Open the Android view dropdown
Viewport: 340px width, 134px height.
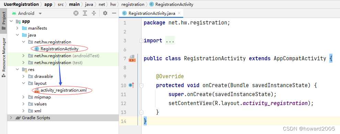tap(40, 13)
